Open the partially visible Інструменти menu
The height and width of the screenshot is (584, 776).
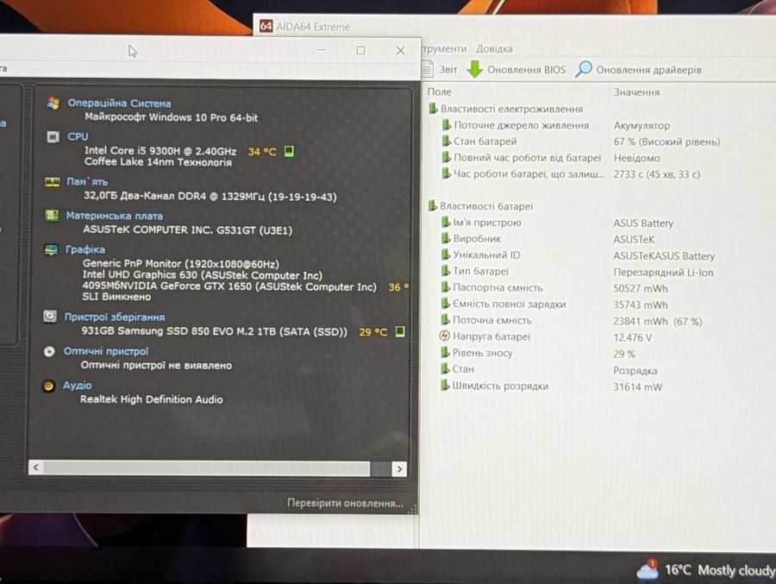point(444,49)
